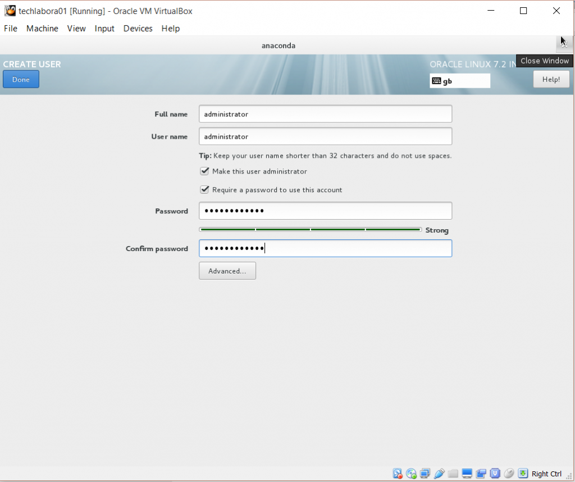This screenshot has height=482, width=575.
Task: Click the keyboard capture arrow icon
Action: (523, 474)
